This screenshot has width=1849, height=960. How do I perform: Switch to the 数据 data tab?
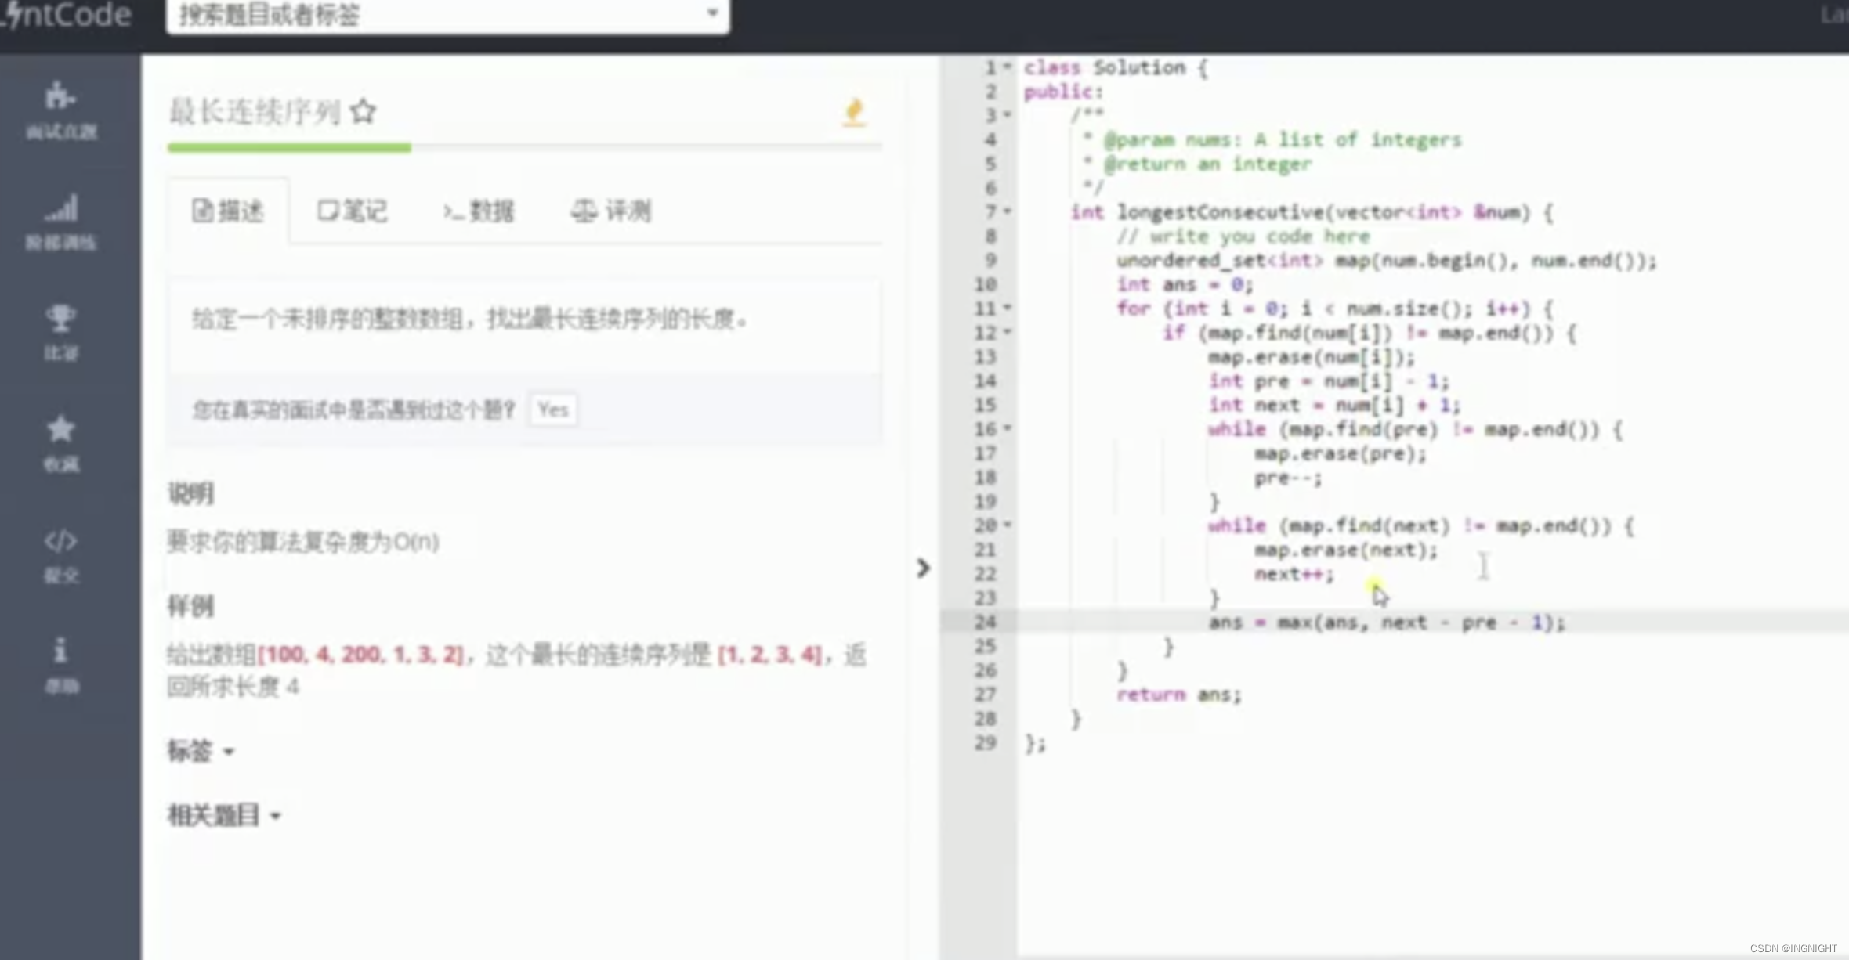click(x=479, y=211)
